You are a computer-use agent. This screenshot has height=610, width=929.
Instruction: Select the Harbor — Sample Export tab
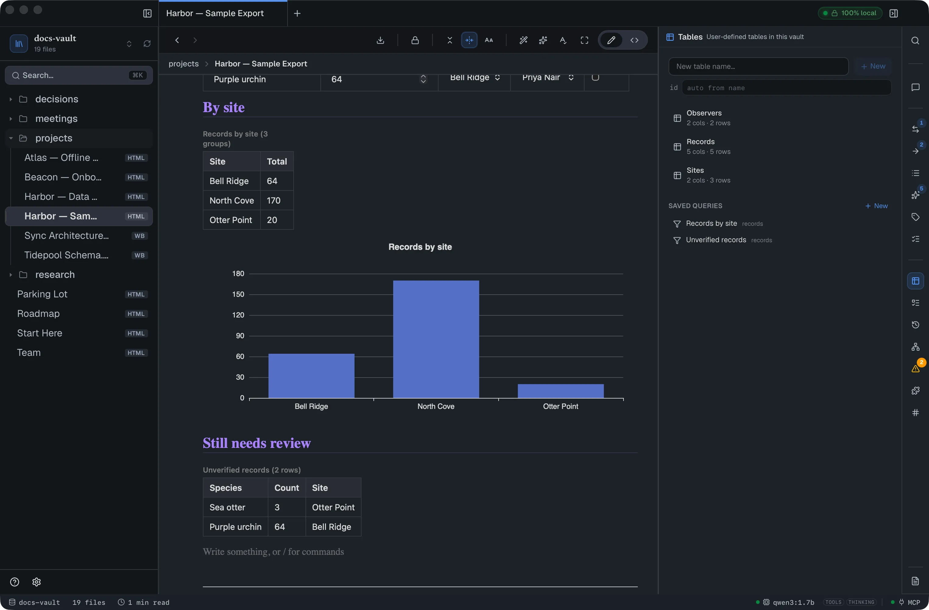point(223,13)
